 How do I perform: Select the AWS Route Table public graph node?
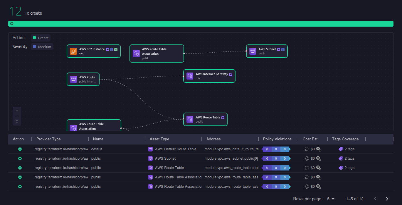pos(206,119)
